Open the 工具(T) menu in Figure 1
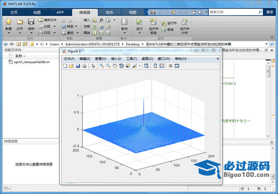This screenshot has height=194, width=278. [131, 59]
